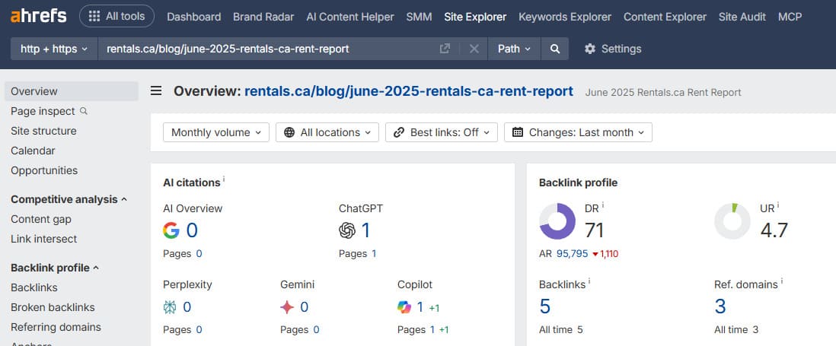Toggle the sidebar hamburger menu icon
Image resolution: width=836 pixels, height=346 pixels.
point(155,91)
